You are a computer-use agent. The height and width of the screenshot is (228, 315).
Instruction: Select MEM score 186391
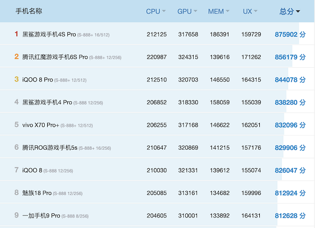[219, 34]
